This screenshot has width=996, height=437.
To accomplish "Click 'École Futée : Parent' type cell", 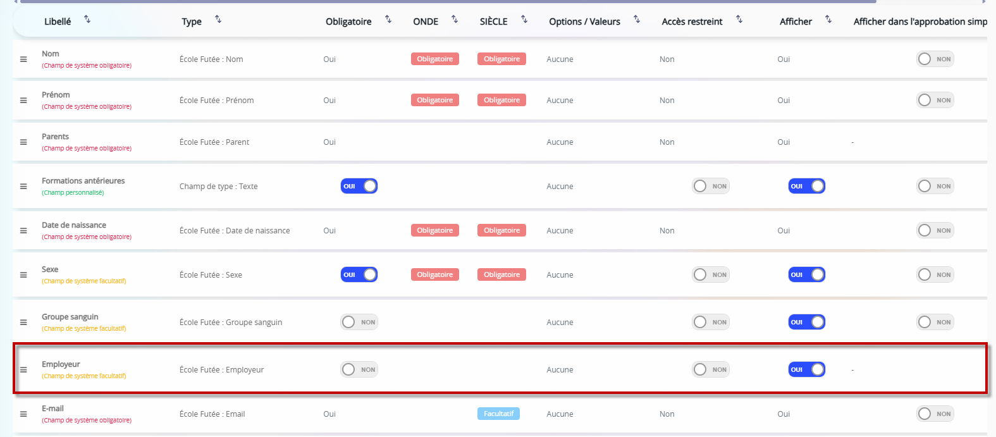I will point(214,142).
